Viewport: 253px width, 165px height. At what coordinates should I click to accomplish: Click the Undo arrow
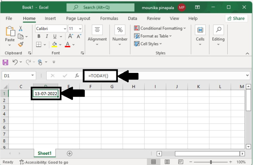15,62
